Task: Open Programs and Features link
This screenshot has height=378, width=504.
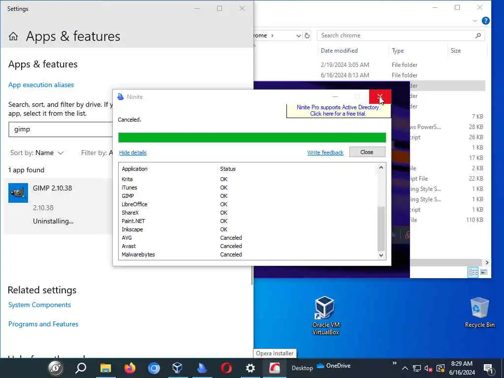Action: click(43, 324)
